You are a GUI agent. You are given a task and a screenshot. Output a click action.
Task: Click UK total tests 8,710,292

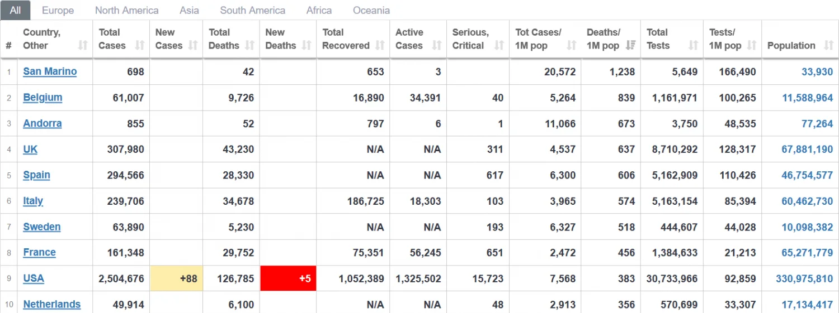pyautogui.click(x=675, y=149)
